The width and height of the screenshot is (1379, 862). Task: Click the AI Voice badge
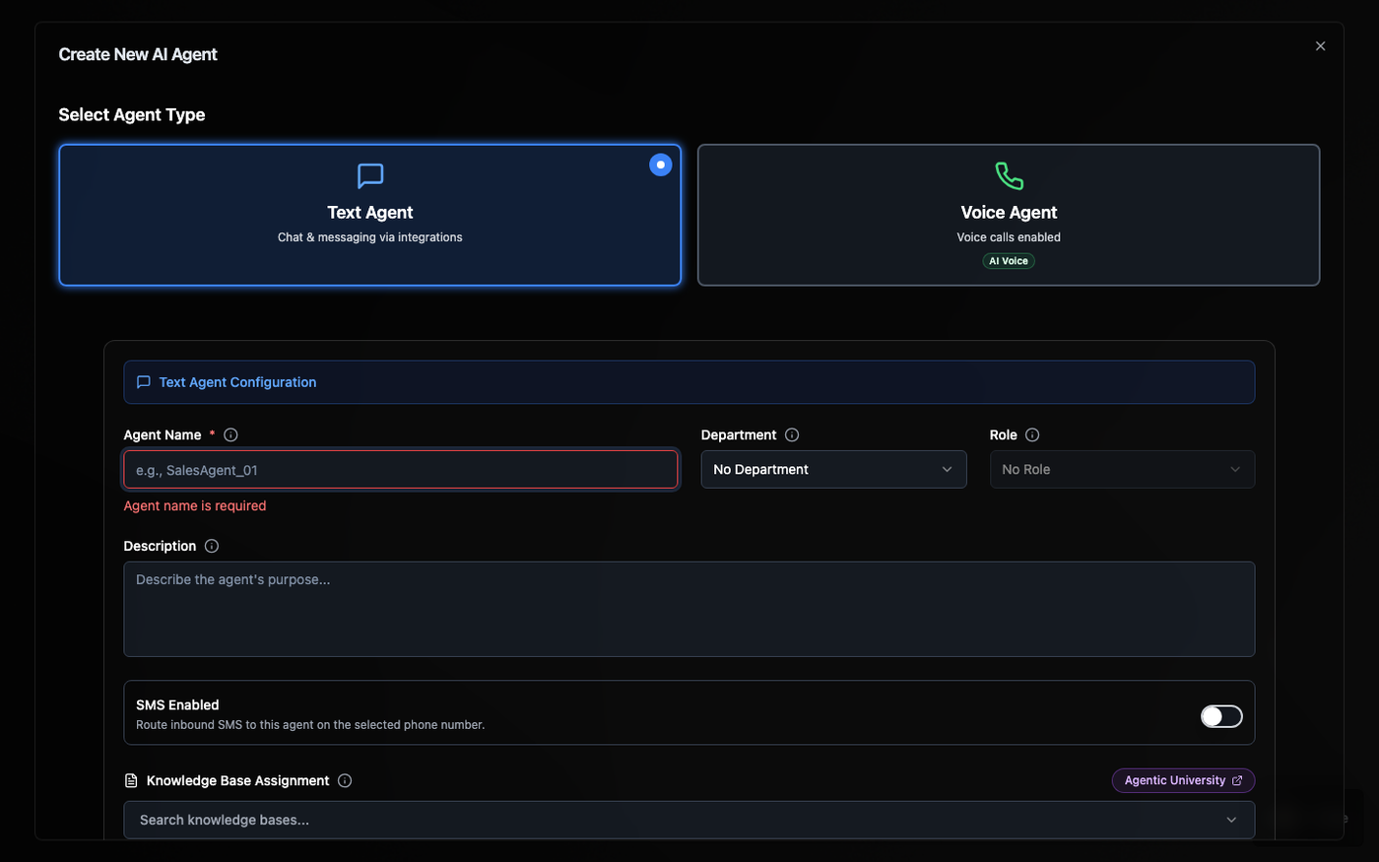tap(1009, 261)
